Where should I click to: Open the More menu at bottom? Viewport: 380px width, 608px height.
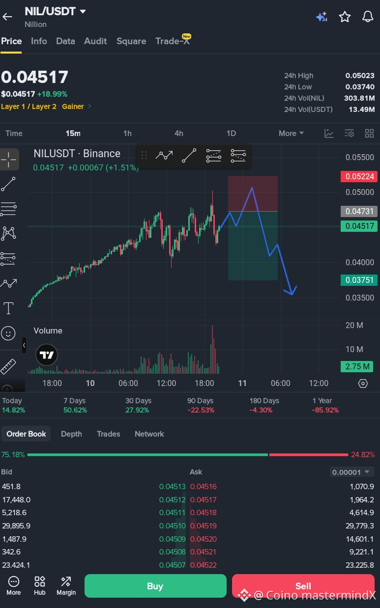point(14,586)
